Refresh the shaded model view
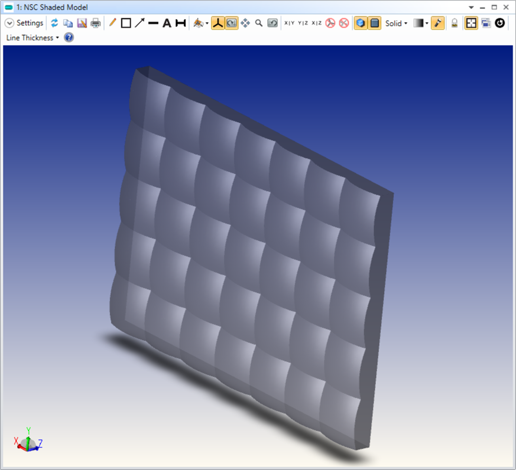 (x=55, y=23)
